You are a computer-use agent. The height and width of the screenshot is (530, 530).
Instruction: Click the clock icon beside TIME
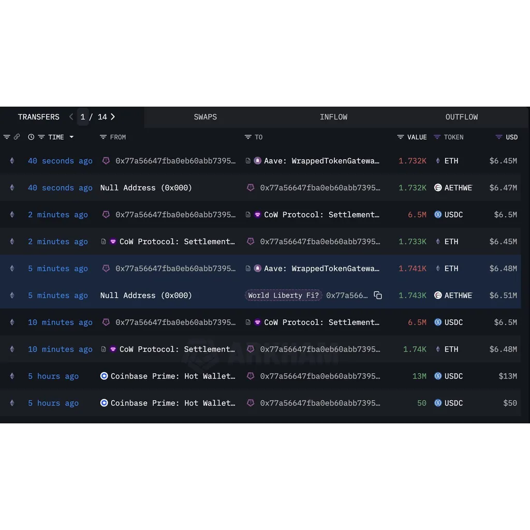31,137
